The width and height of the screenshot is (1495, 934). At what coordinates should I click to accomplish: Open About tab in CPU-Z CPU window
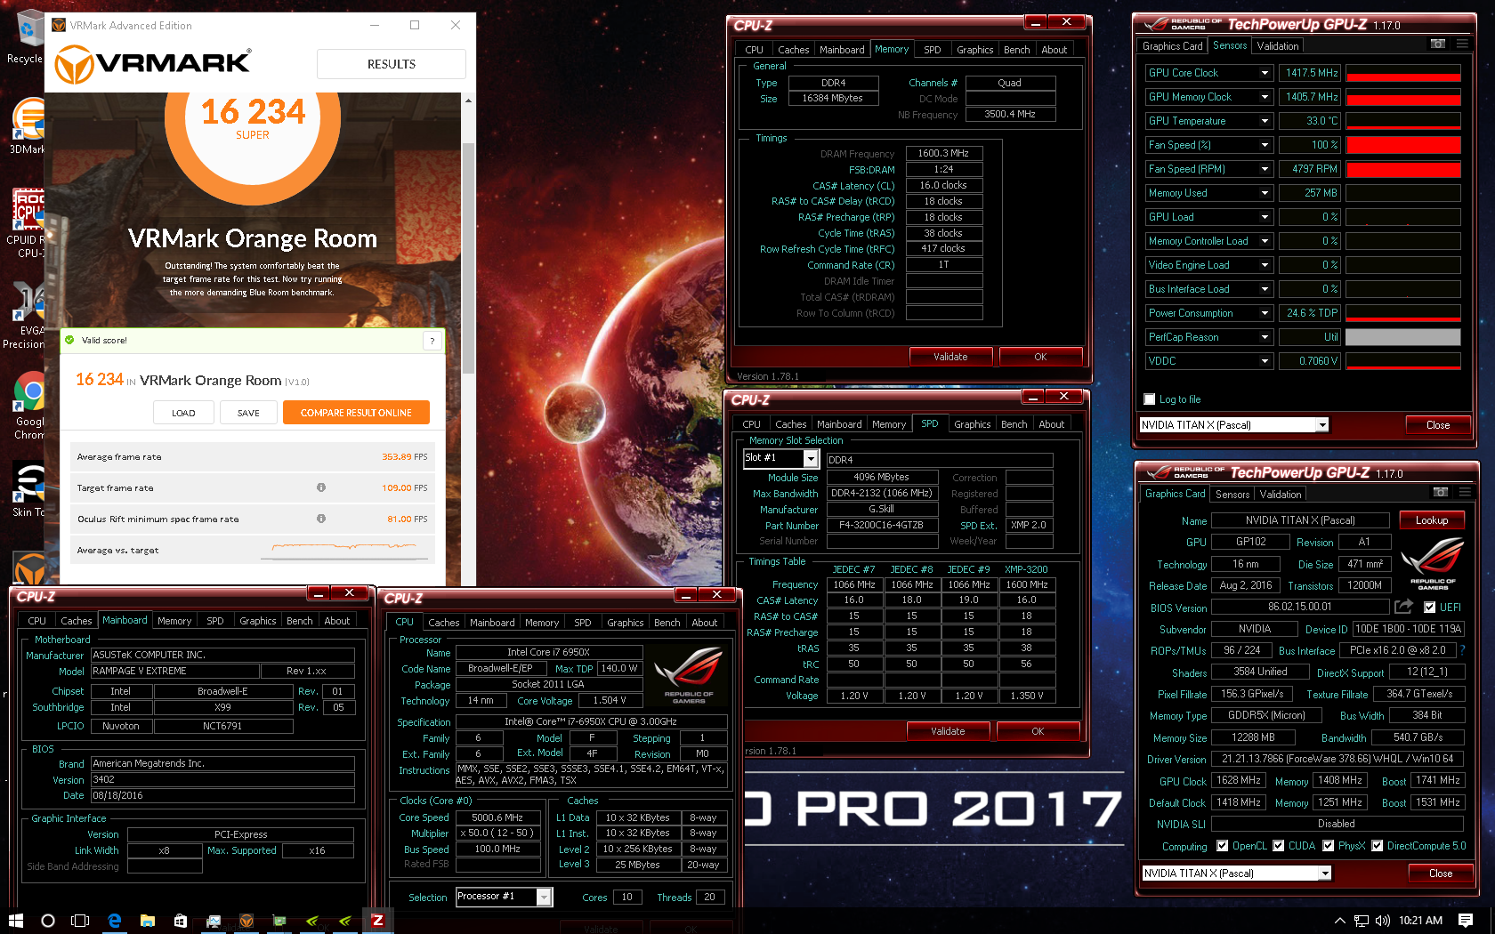[x=705, y=623]
